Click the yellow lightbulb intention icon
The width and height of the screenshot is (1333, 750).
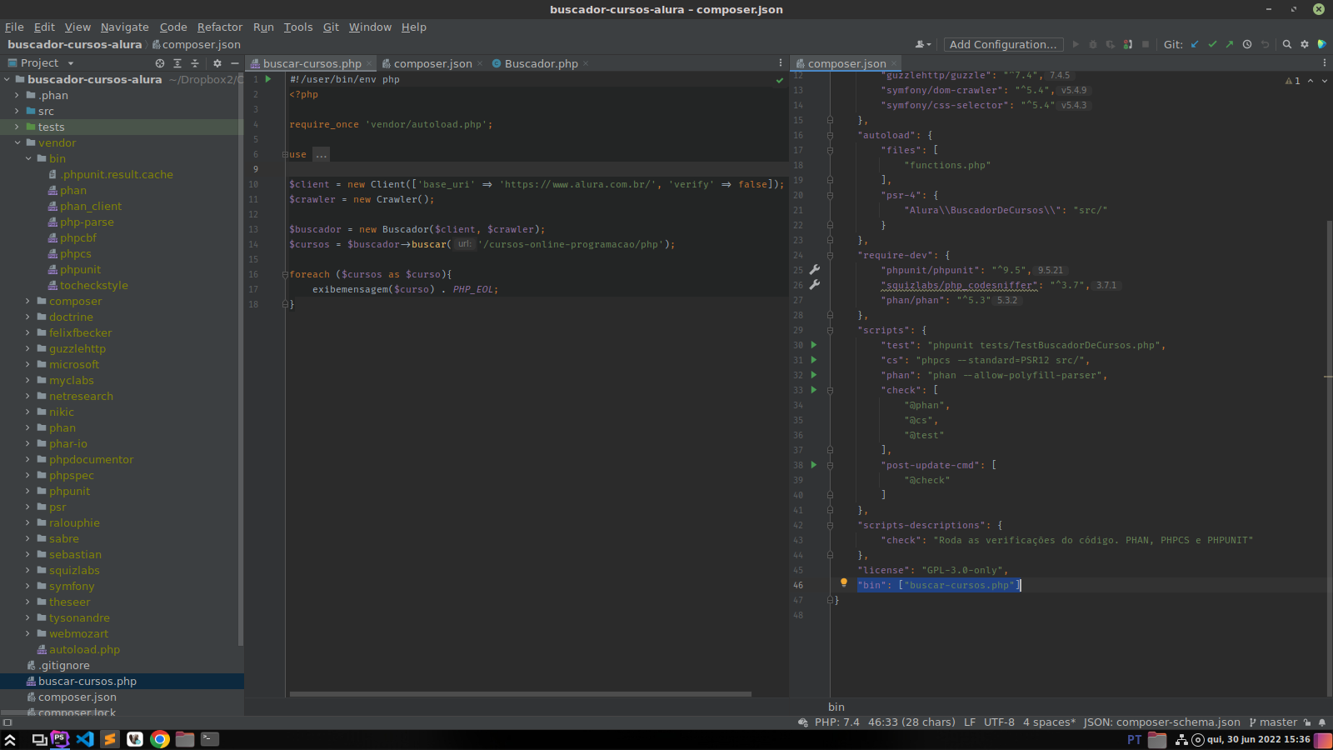pyautogui.click(x=843, y=583)
